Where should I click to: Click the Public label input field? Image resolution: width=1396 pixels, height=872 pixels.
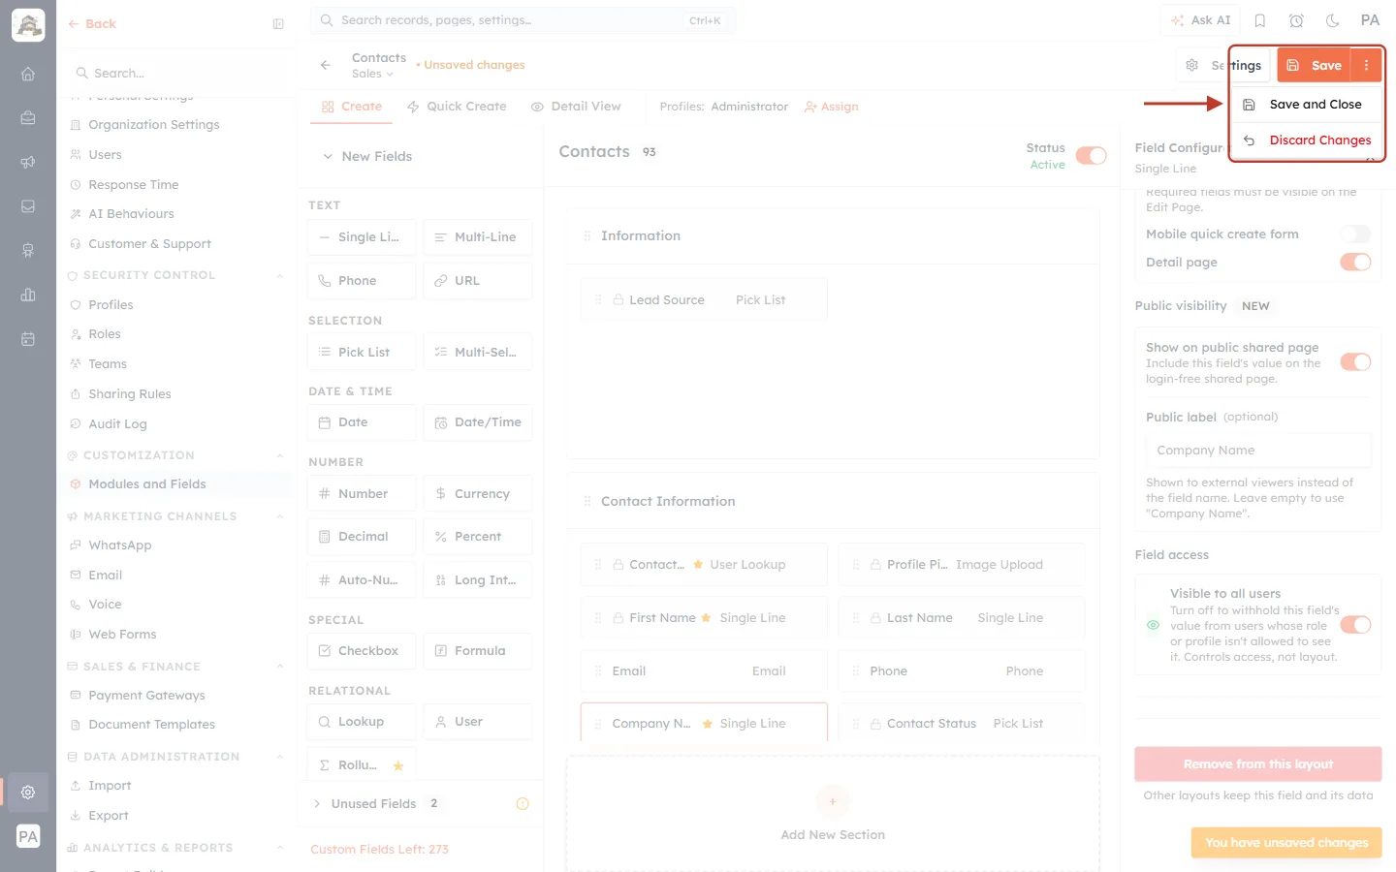pos(1257,451)
